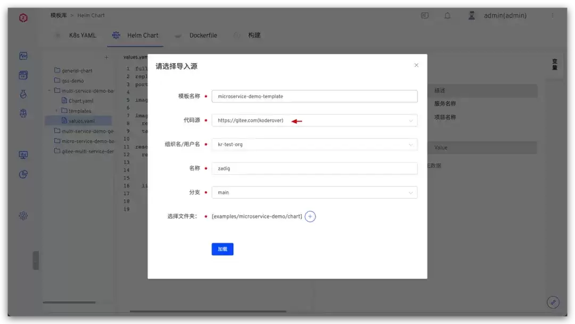Click the sidebar collapse handle at left

36,260
